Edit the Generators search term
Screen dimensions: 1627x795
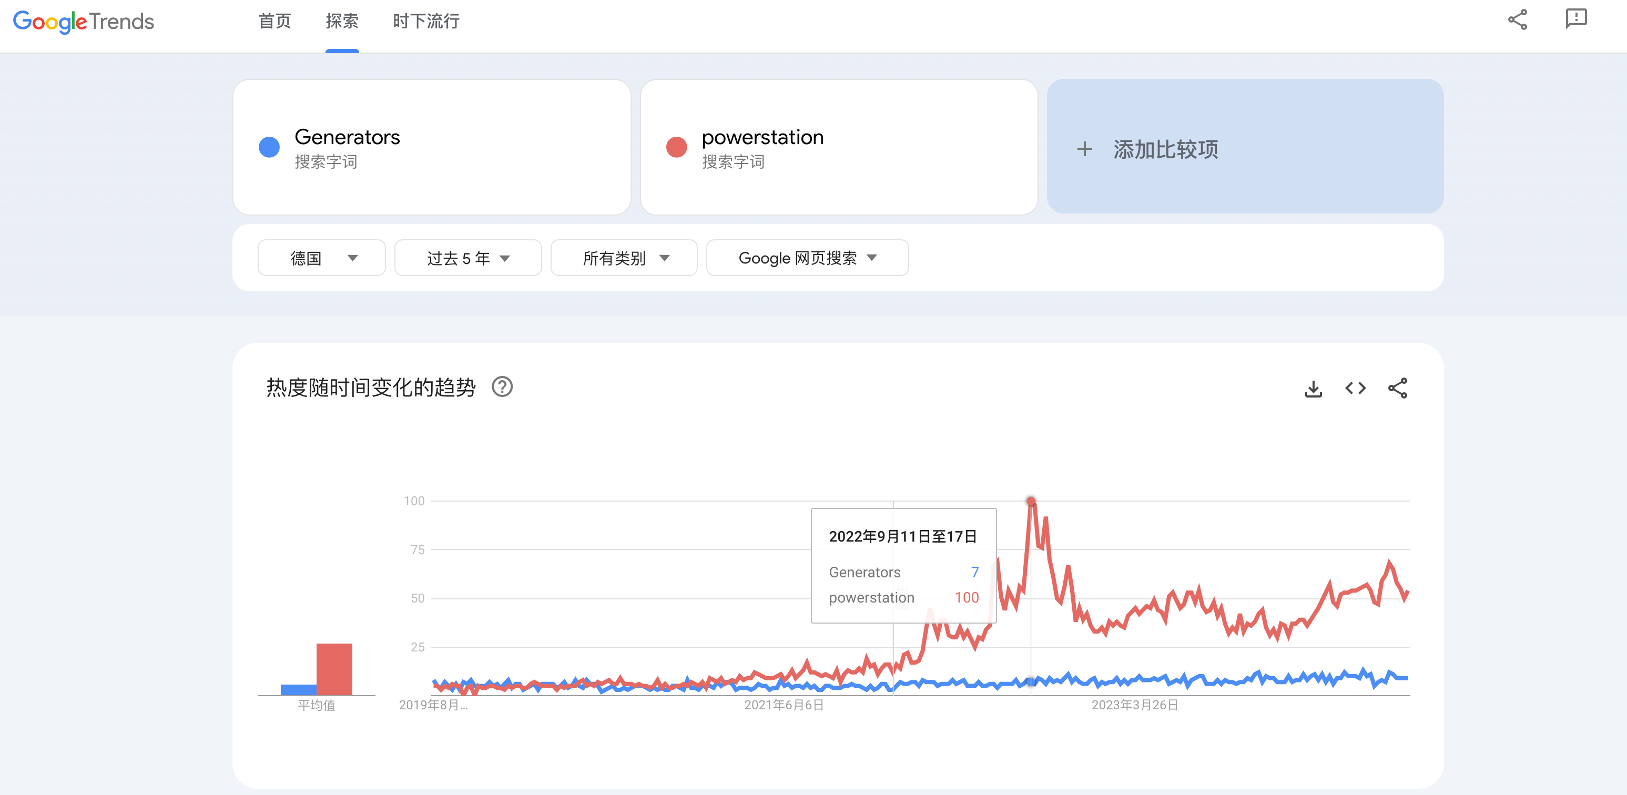(x=432, y=147)
